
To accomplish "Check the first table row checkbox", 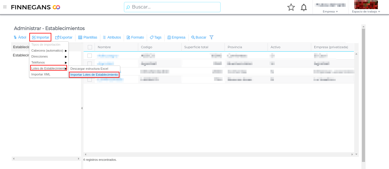I will tap(89, 56).
